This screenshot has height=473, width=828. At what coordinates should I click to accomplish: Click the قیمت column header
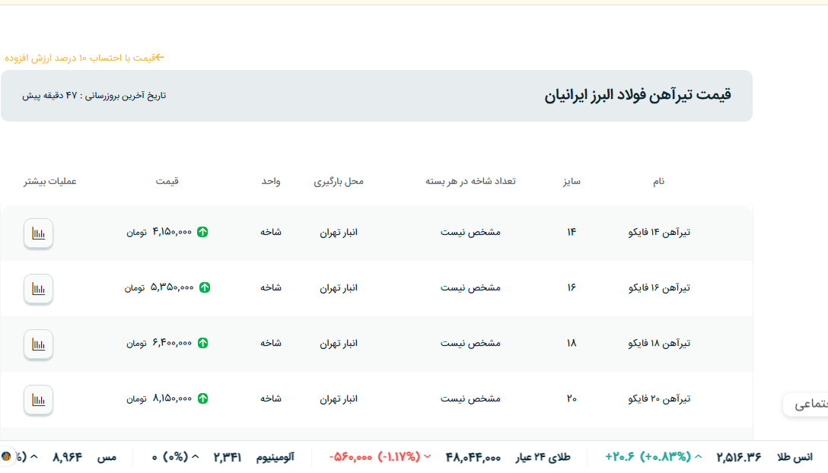click(167, 181)
